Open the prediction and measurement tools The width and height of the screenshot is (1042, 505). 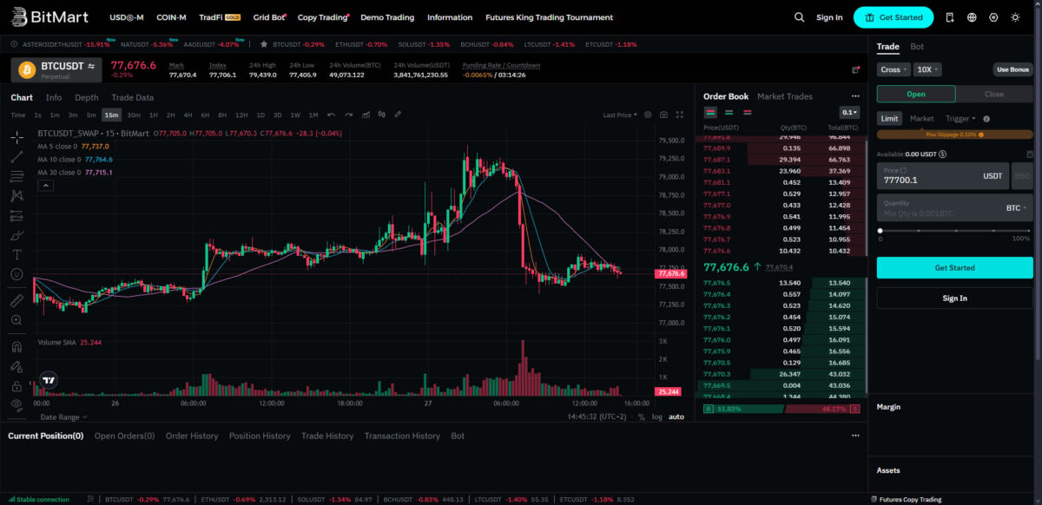(x=16, y=216)
